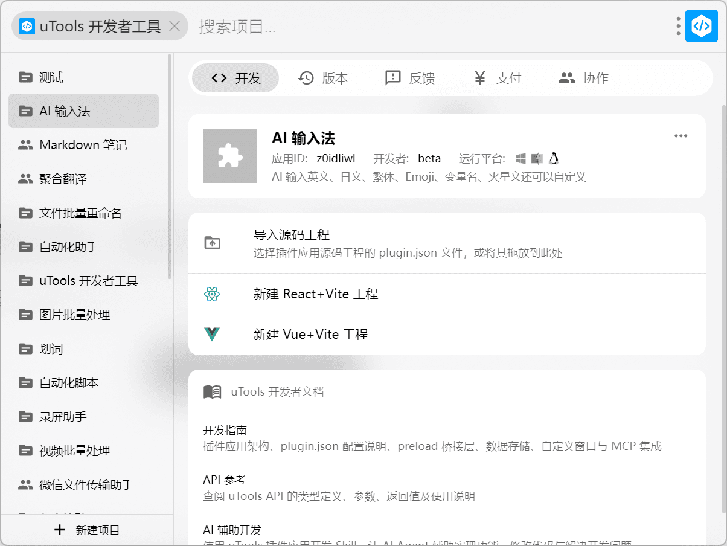Click the folder icon beside 划词
The image size is (727, 546).
pyautogui.click(x=25, y=349)
